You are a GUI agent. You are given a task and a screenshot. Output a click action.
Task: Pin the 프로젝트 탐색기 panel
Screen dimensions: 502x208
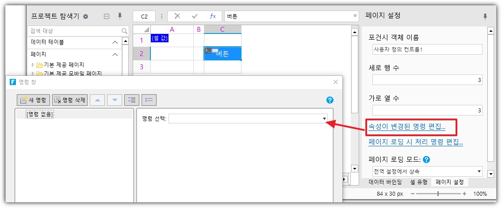[x=119, y=16]
